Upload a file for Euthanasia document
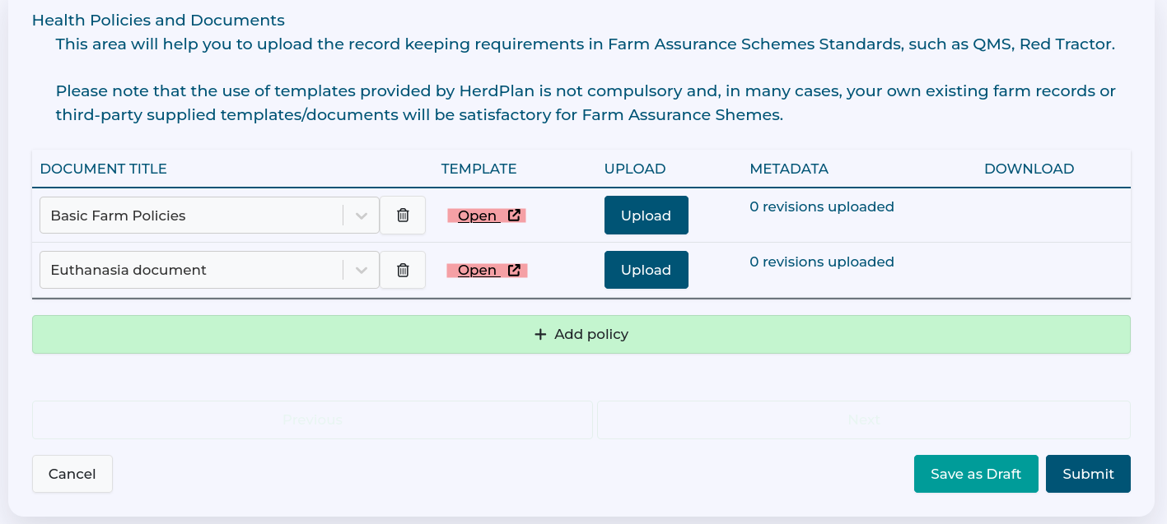The height and width of the screenshot is (524, 1167). (646, 270)
